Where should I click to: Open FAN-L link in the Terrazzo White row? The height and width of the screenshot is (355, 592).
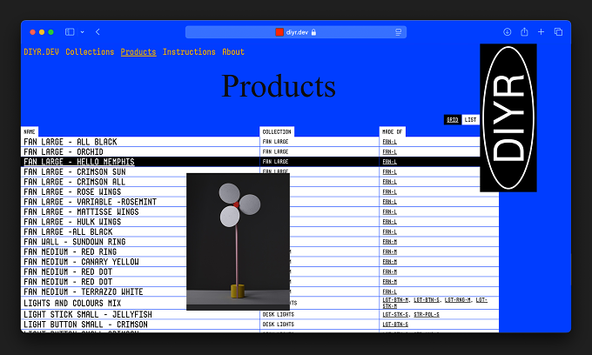tap(390, 291)
